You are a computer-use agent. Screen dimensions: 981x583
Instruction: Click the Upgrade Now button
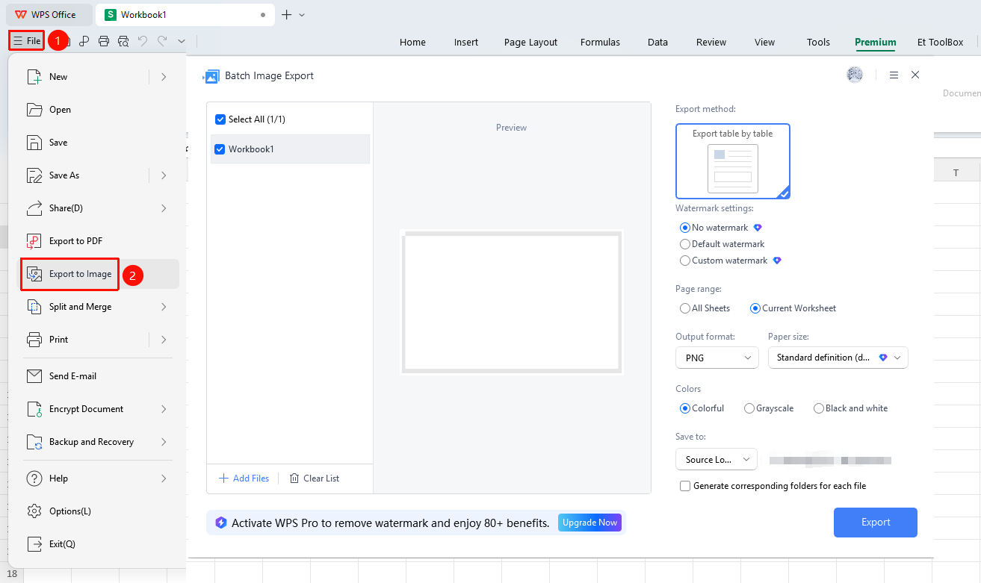[x=590, y=523]
